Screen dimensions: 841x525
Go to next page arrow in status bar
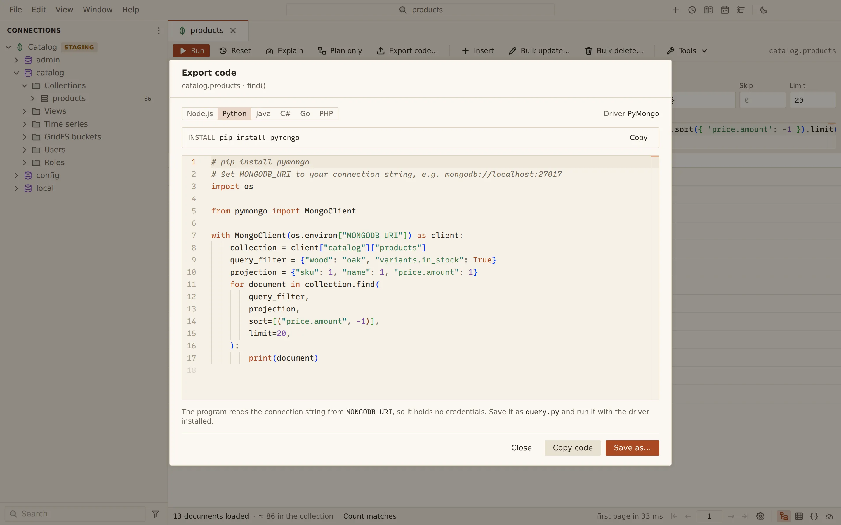[731, 516]
